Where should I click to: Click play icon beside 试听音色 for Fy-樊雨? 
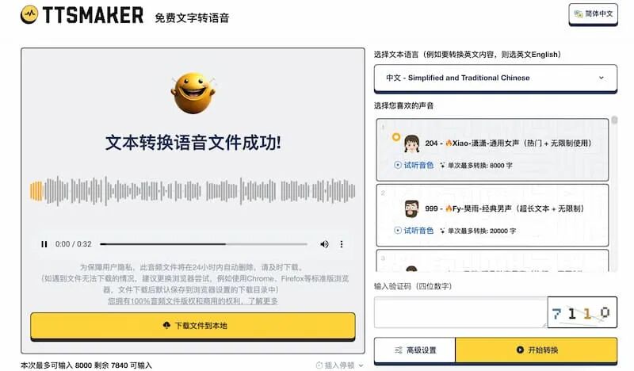point(398,231)
